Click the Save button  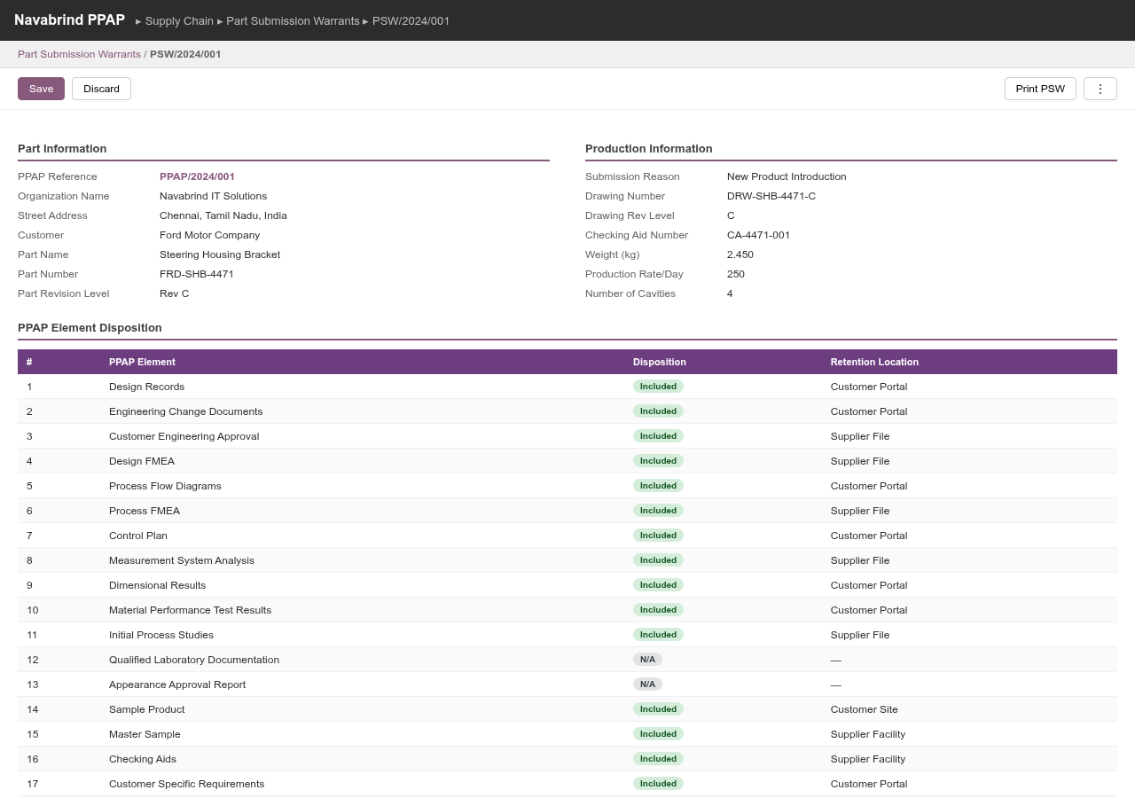pyautogui.click(x=41, y=89)
